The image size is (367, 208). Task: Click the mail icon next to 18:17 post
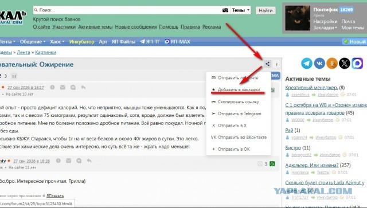63,87
